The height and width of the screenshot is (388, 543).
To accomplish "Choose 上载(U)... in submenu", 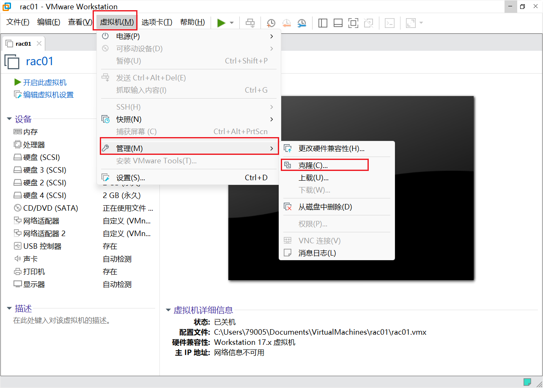I will click(337, 178).
